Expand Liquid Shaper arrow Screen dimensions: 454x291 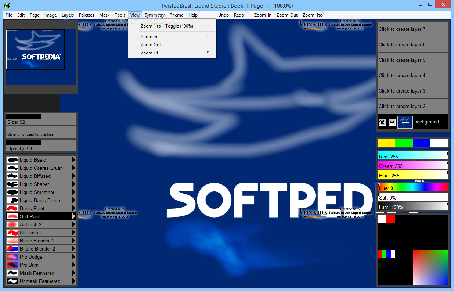(73, 184)
